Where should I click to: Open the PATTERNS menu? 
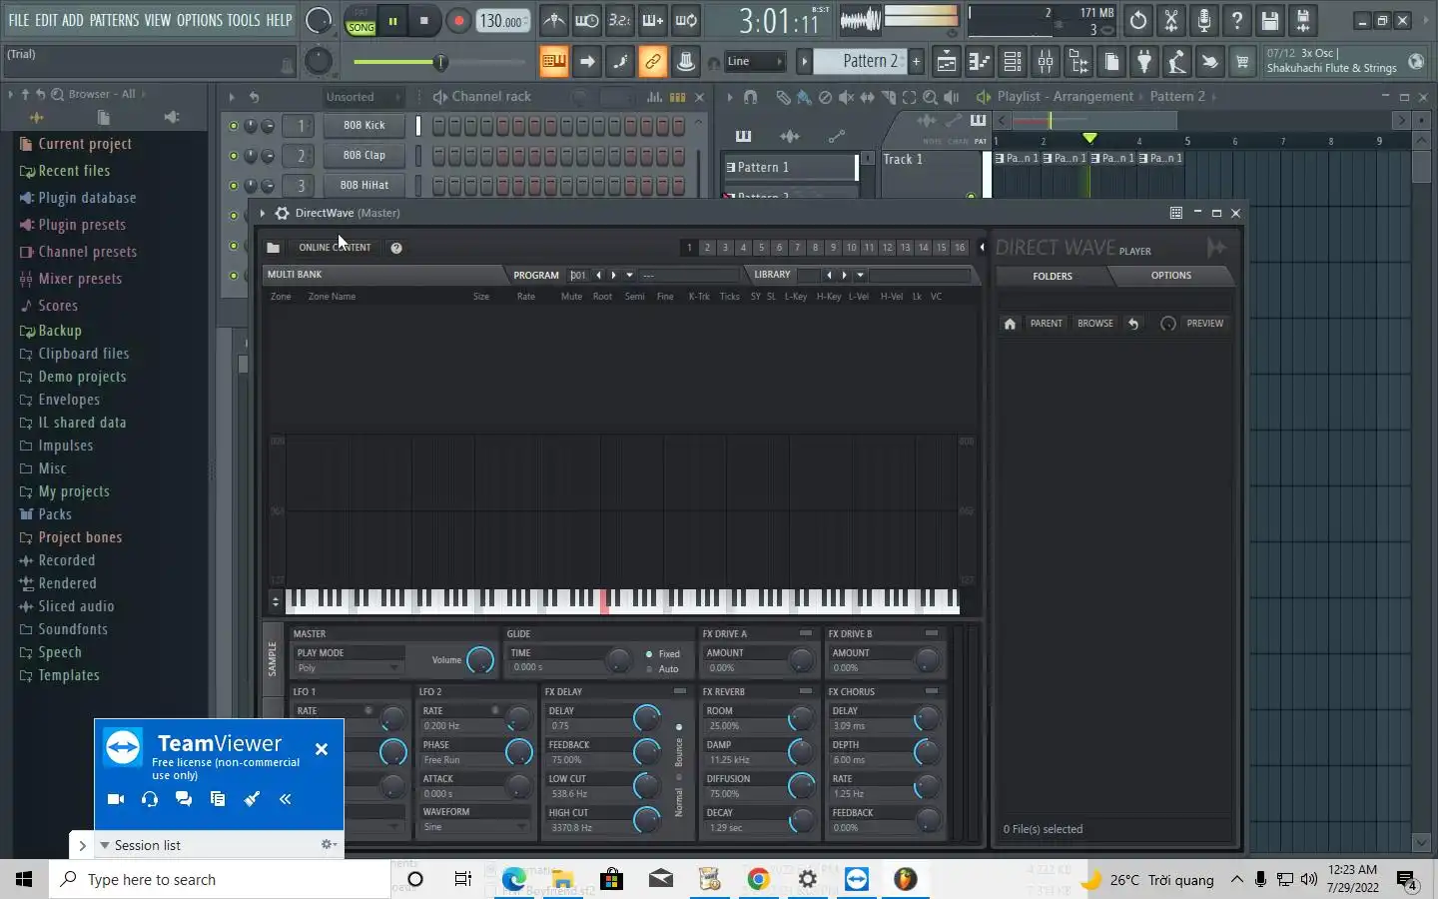pyautogui.click(x=115, y=20)
